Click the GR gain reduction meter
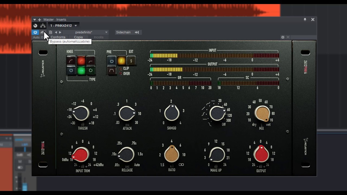Image resolution: width=347 pixels, height=195 pixels. tap(181, 83)
